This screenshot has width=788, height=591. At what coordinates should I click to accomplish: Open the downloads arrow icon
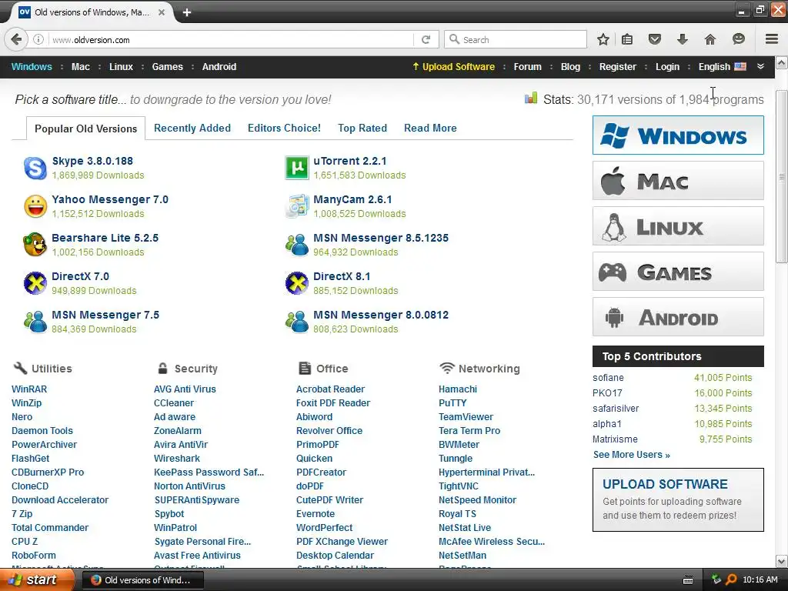[682, 39]
